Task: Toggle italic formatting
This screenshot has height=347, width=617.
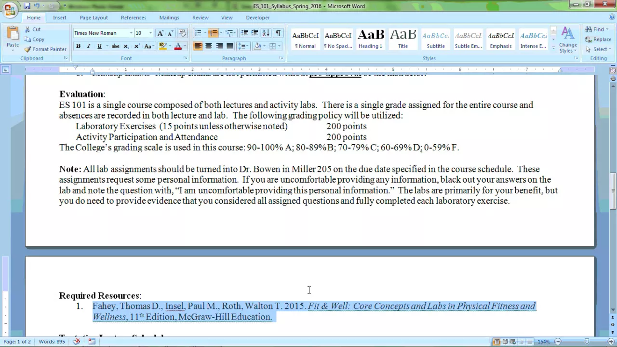Action: click(89, 46)
